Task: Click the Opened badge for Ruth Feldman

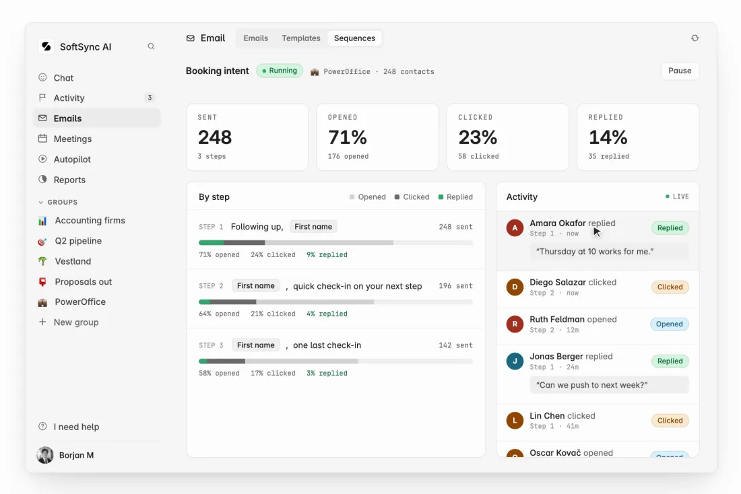Action: pyautogui.click(x=669, y=324)
